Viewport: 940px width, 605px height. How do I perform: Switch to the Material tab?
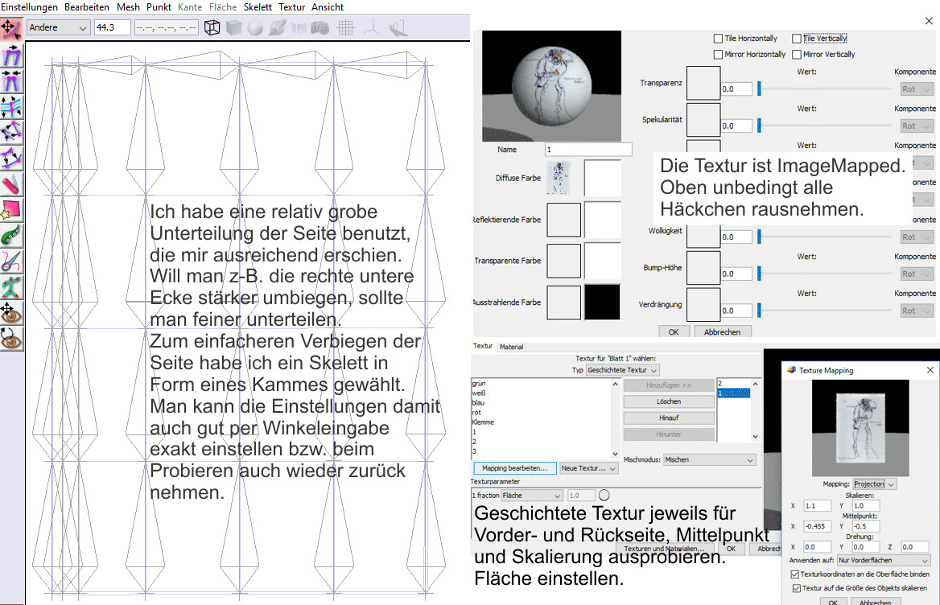point(511,347)
